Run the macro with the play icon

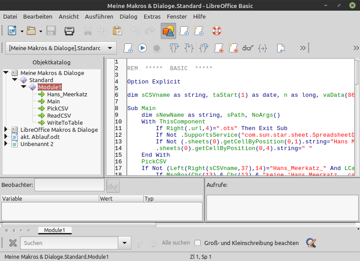click(x=142, y=48)
